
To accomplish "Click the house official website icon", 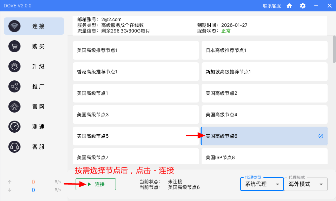I will tap(14, 107).
